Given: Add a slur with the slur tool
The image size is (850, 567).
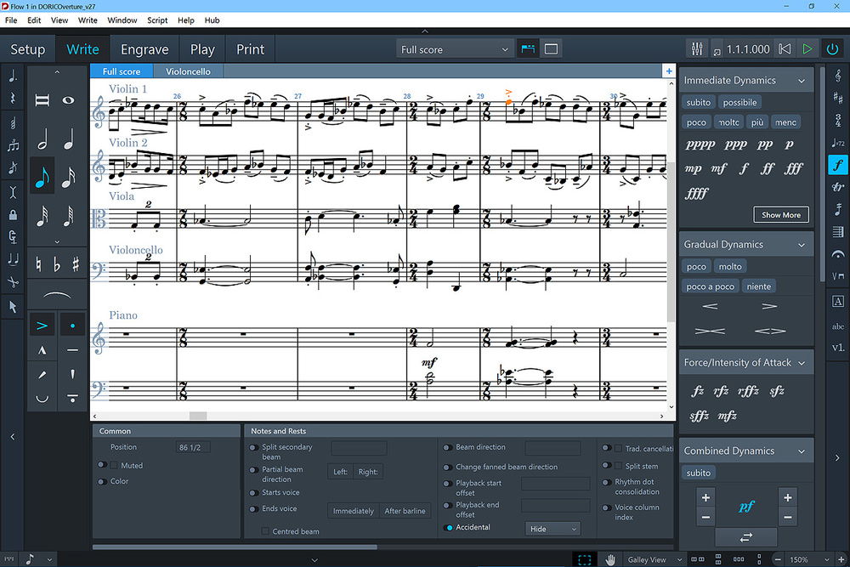Looking at the screenshot, I should point(57,296).
